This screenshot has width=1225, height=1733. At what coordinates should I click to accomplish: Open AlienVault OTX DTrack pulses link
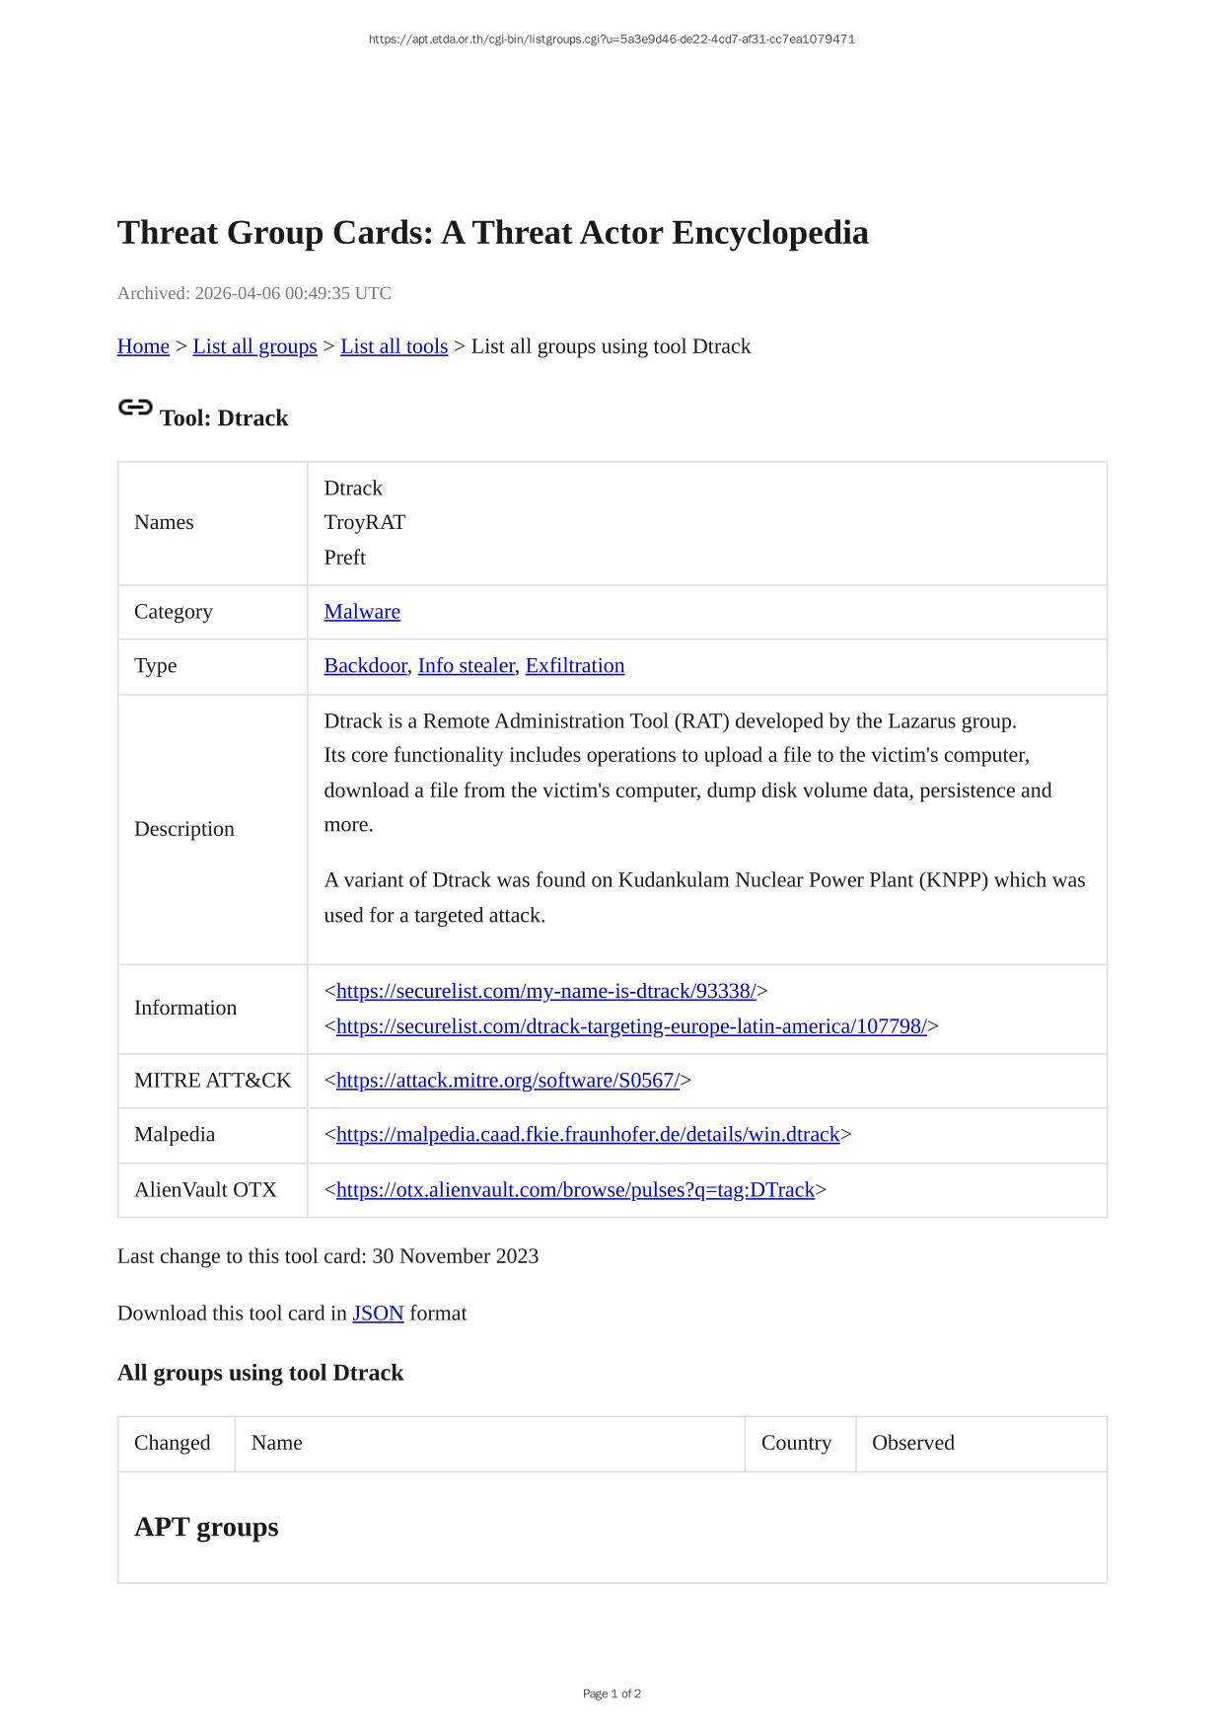(575, 1190)
